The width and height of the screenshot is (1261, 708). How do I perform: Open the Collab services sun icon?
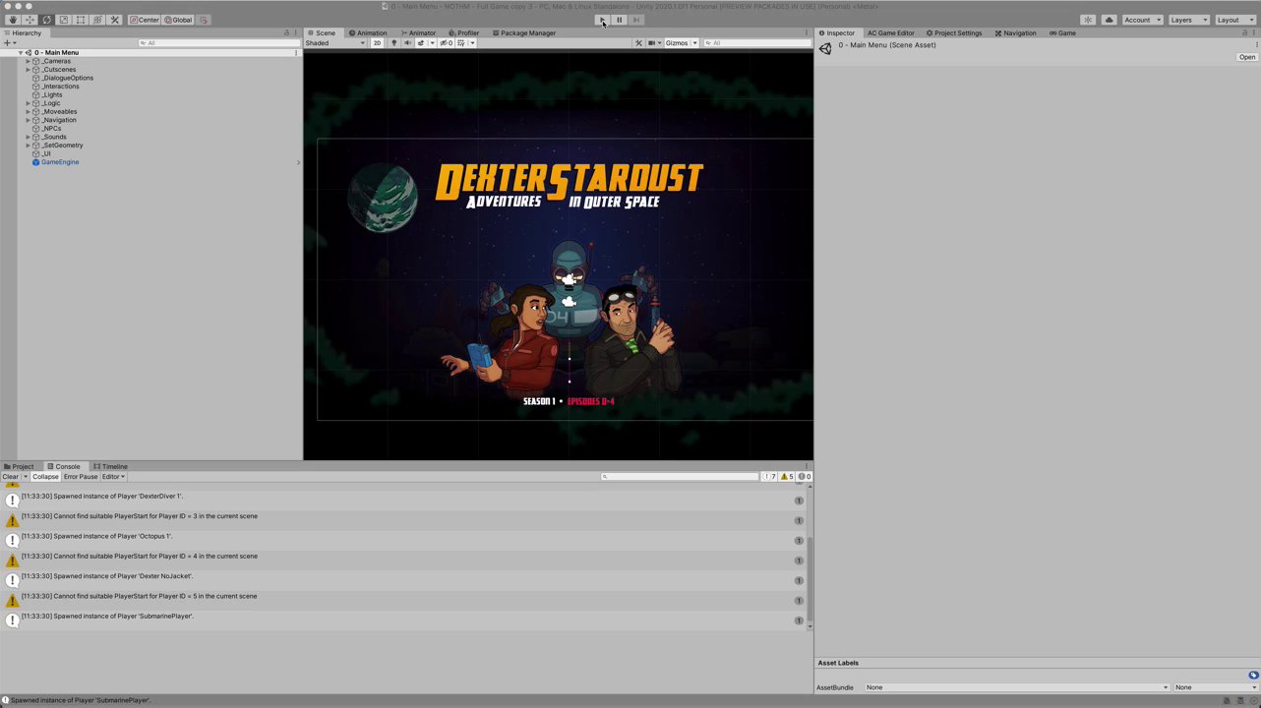(1088, 20)
